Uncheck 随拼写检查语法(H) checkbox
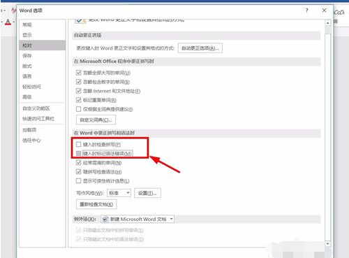 79,172
